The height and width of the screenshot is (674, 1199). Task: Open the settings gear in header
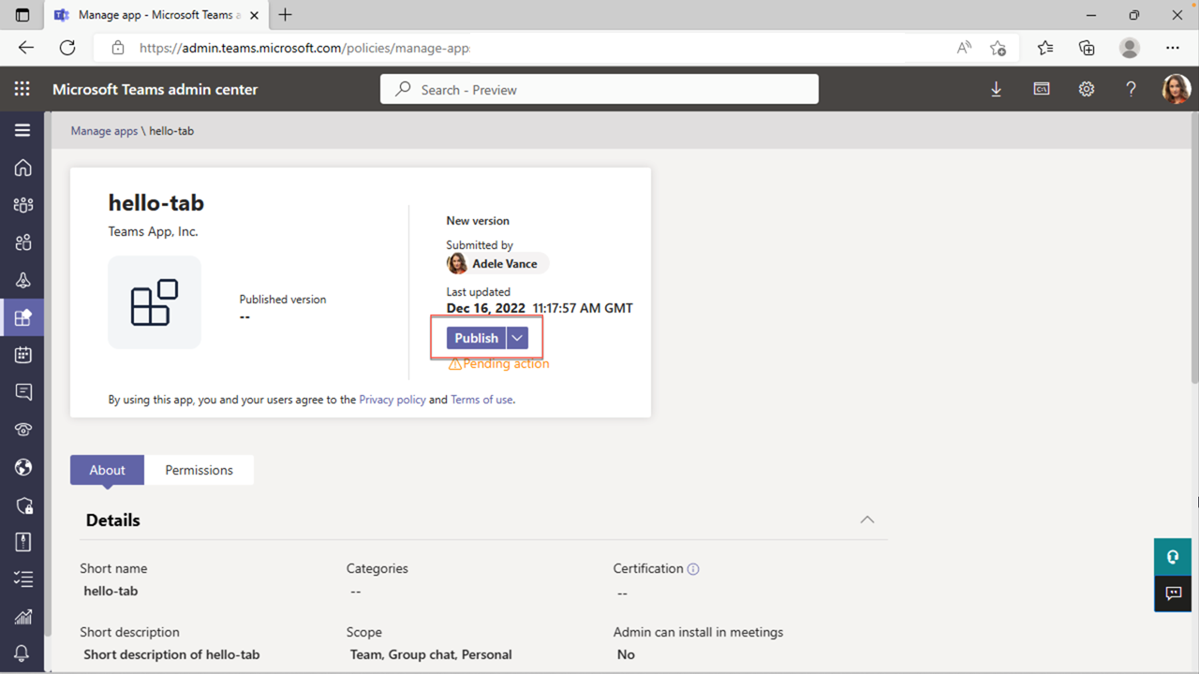point(1086,89)
